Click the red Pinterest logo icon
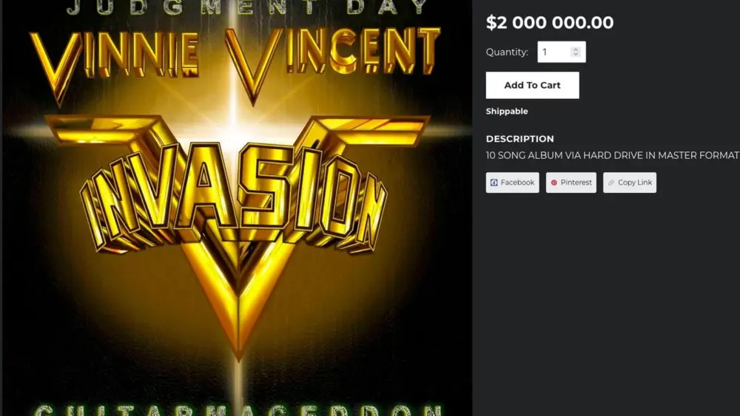The height and width of the screenshot is (416, 740). click(554, 183)
